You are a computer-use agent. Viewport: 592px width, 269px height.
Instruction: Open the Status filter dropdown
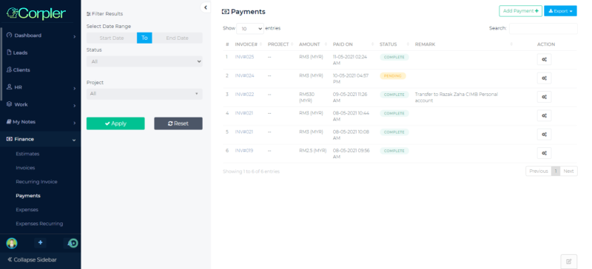(144, 61)
